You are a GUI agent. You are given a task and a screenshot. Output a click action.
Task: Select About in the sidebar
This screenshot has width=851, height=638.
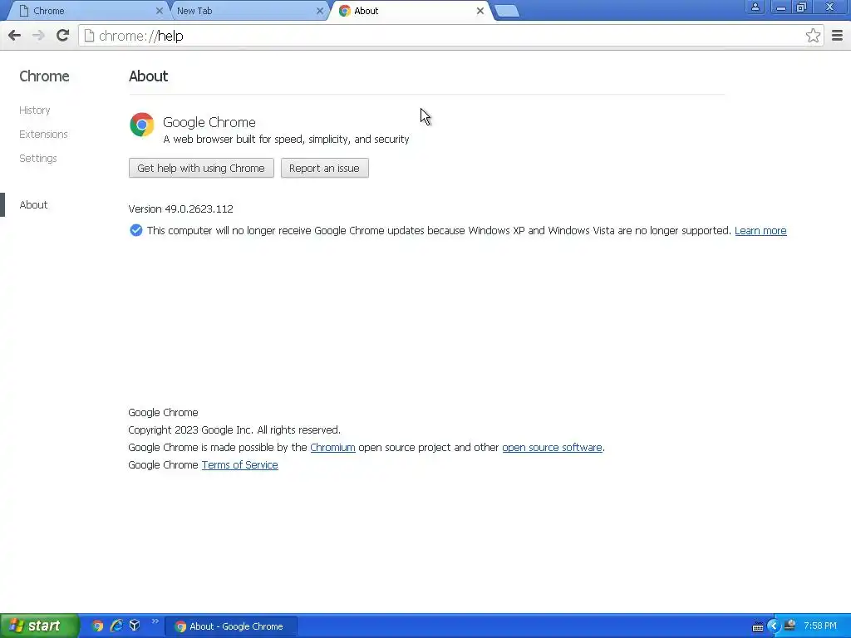33,204
